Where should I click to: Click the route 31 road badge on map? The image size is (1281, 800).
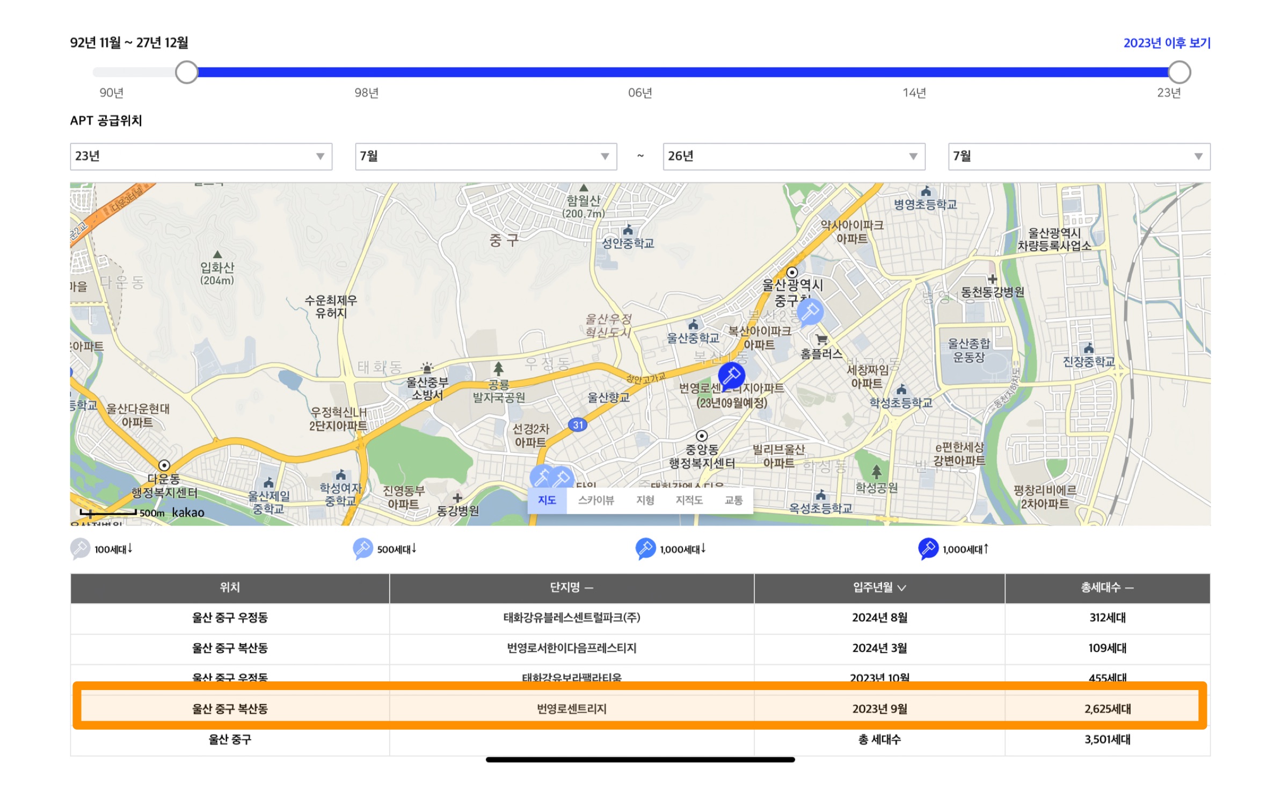point(578,425)
